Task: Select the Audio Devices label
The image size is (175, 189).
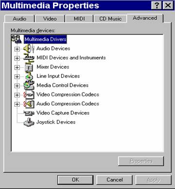Action: click(53, 48)
